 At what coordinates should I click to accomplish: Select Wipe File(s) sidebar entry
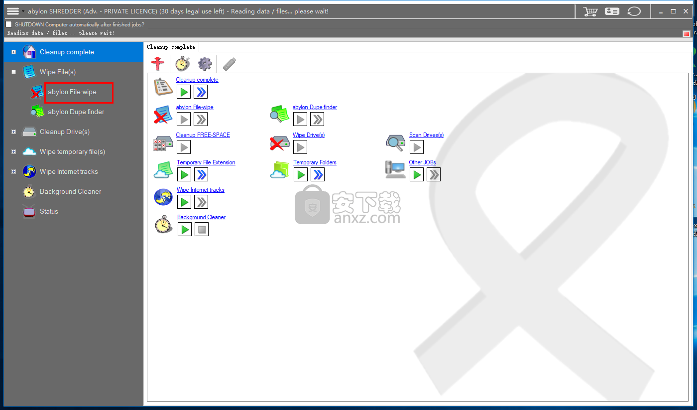tap(58, 72)
